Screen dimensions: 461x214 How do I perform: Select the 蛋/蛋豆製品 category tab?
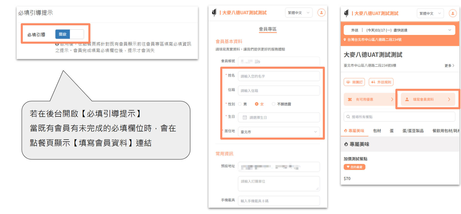pyautogui.click(x=413, y=131)
